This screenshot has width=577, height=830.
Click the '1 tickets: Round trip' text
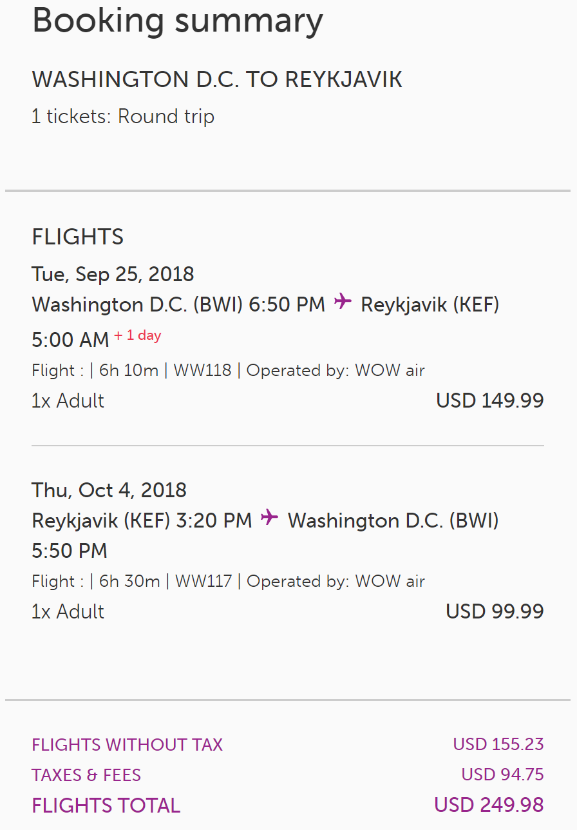tap(123, 117)
